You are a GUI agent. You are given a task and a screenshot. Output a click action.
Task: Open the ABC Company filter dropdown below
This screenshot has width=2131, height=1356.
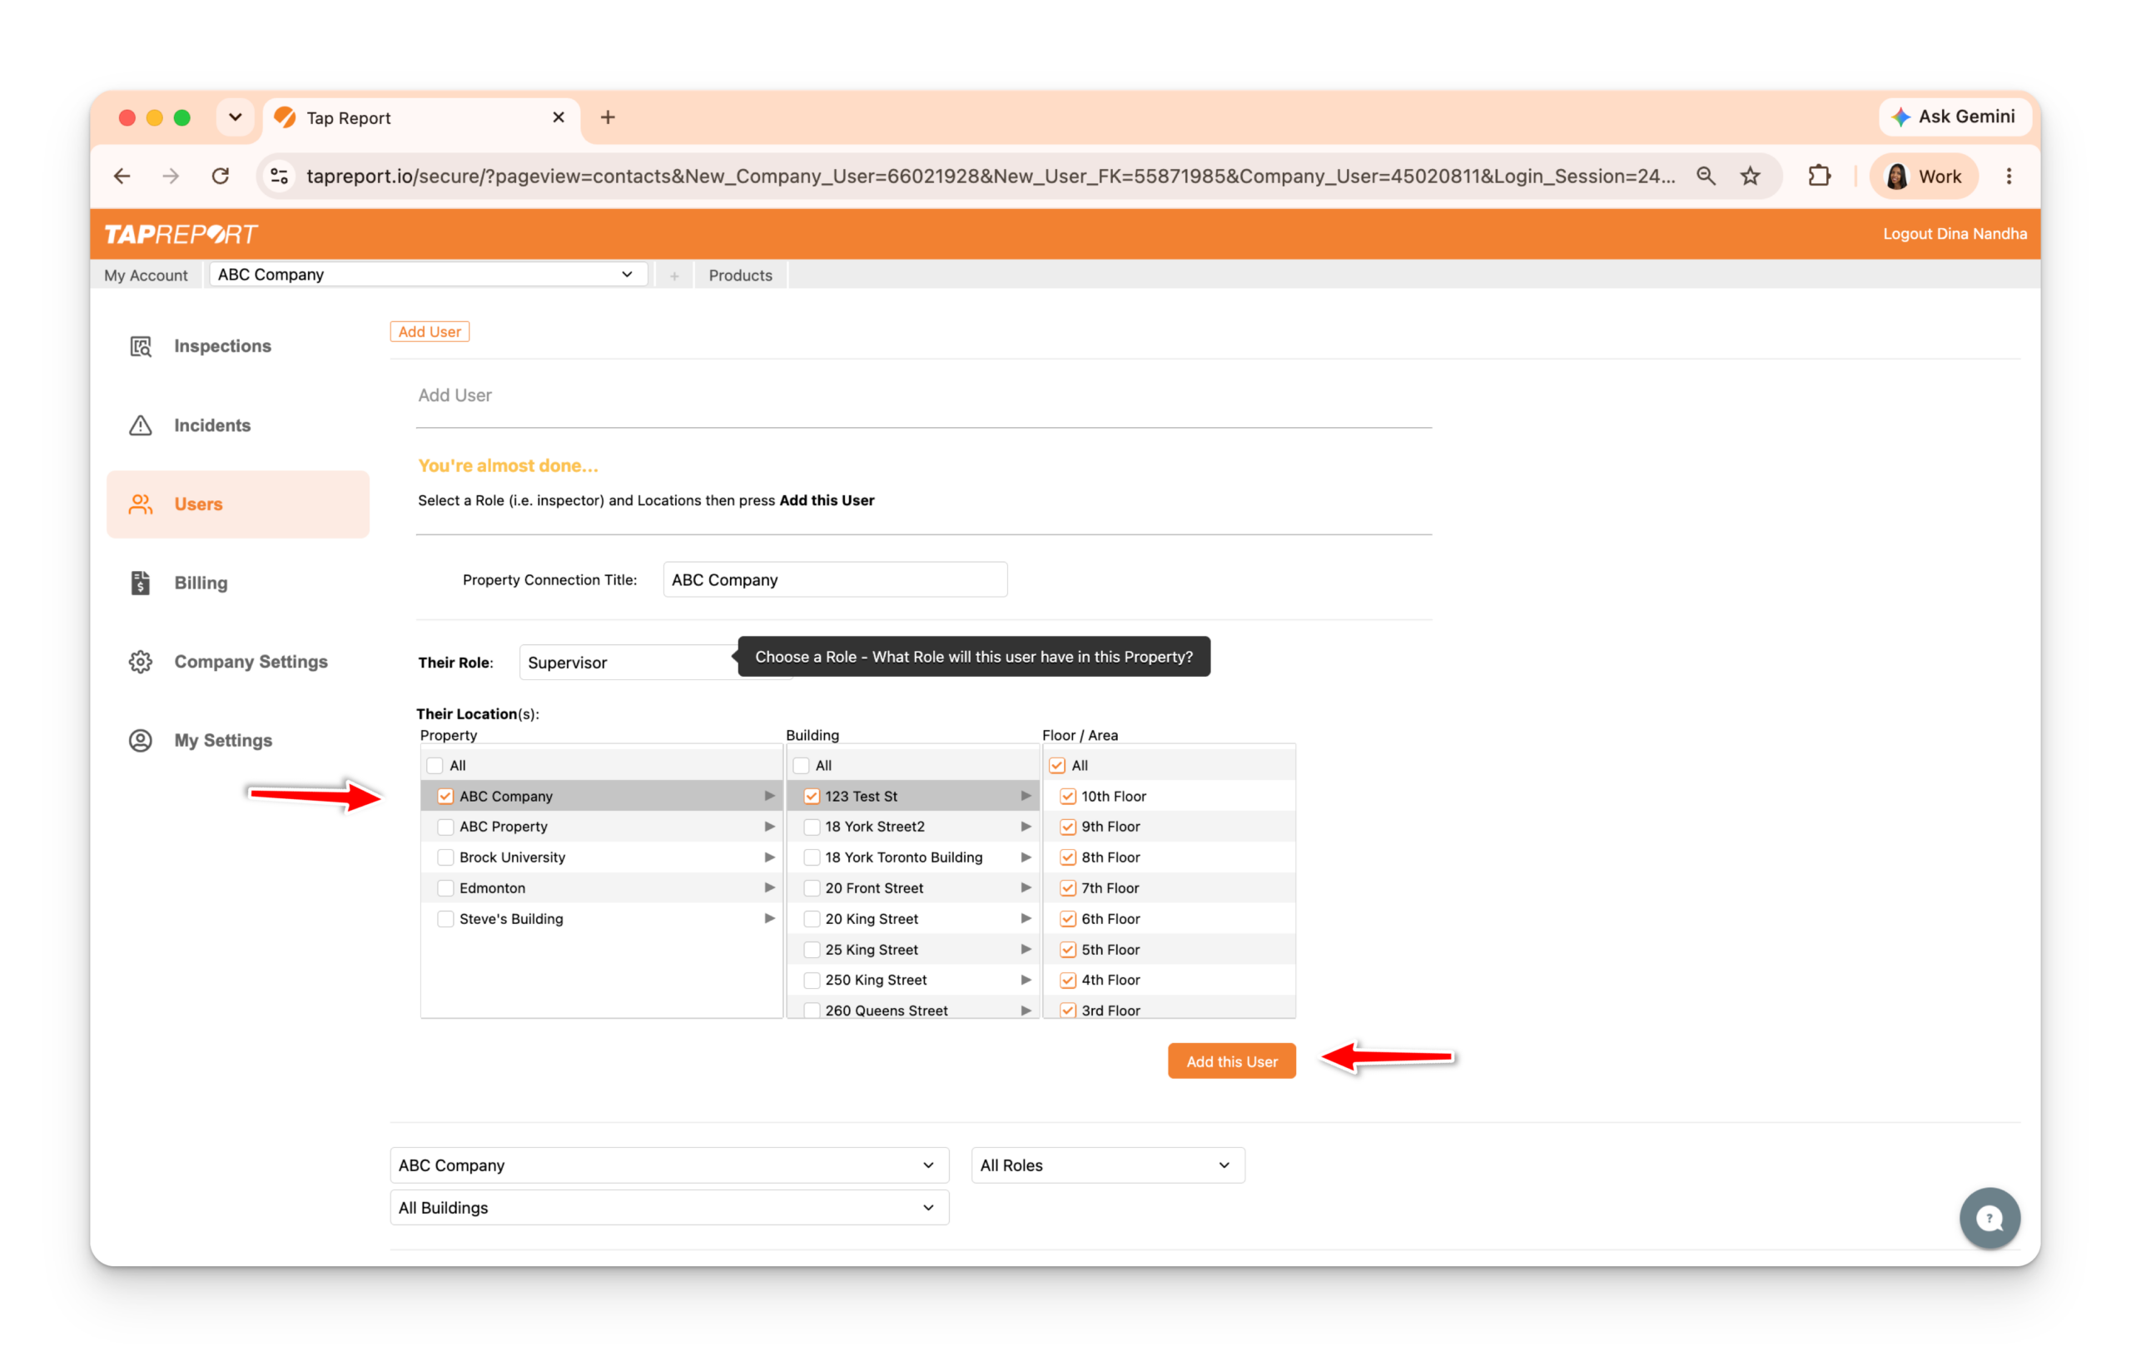(x=669, y=1165)
